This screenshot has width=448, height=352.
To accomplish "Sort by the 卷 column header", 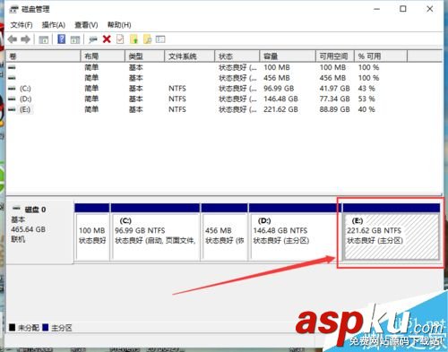I will (43, 56).
